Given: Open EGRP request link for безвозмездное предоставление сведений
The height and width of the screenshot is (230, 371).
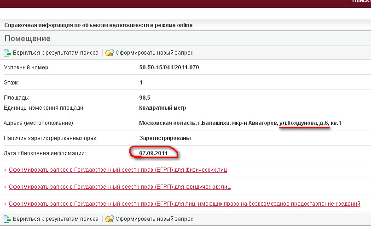Looking at the screenshot, I should [x=184, y=203].
